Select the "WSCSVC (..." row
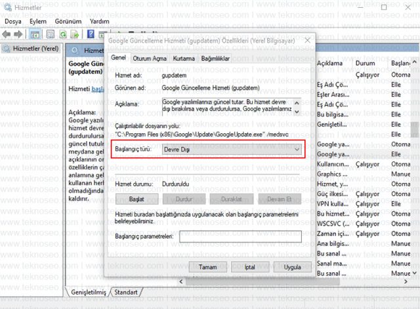This screenshot has height=309, width=420. [364, 224]
